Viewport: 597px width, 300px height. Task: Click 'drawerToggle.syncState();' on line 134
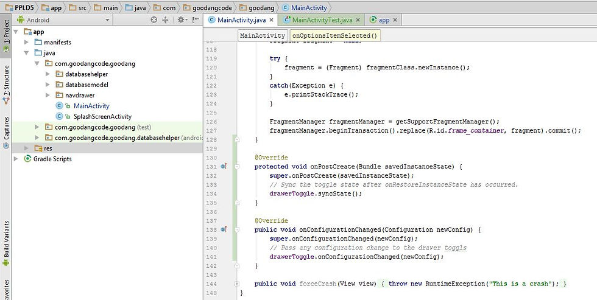click(x=316, y=194)
